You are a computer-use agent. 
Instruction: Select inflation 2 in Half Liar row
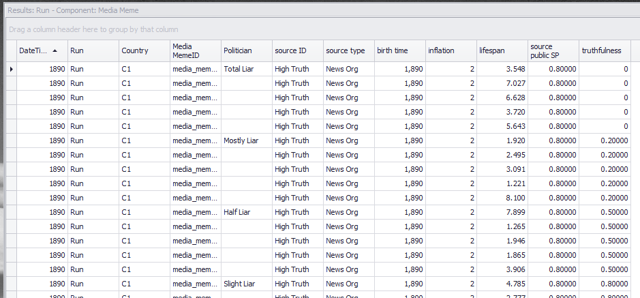click(451, 212)
